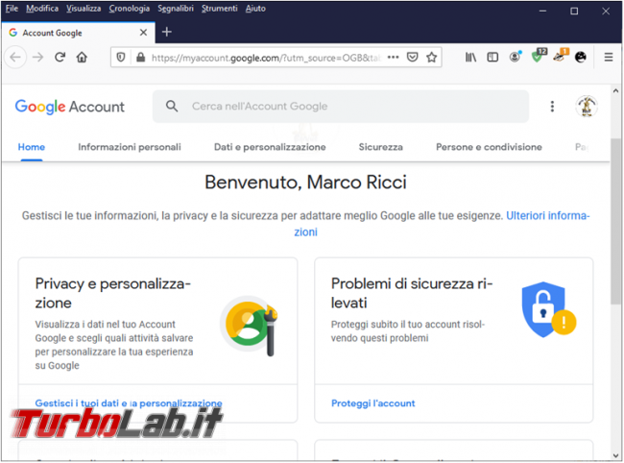Click the scrollbar up arrow
Screen dimensions: 624x463
[615, 90]
